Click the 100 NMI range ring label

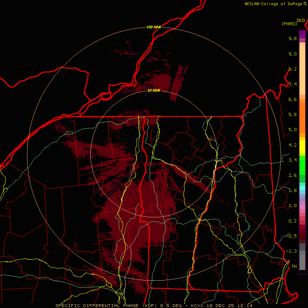coord(154,27)
